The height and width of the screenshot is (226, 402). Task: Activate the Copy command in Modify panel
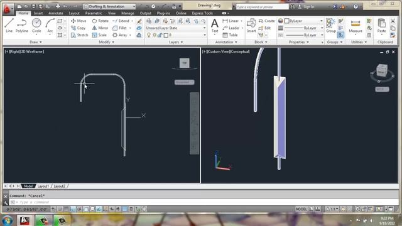pos(78,28)
